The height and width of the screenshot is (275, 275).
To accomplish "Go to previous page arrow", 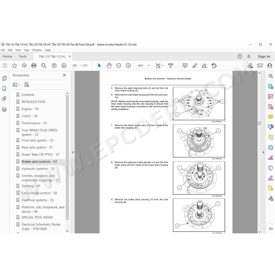I will 54,66.
